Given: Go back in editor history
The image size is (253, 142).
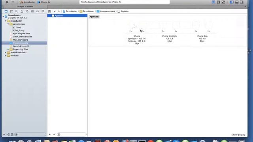Looking at the screenshot, I should [55, 11].
